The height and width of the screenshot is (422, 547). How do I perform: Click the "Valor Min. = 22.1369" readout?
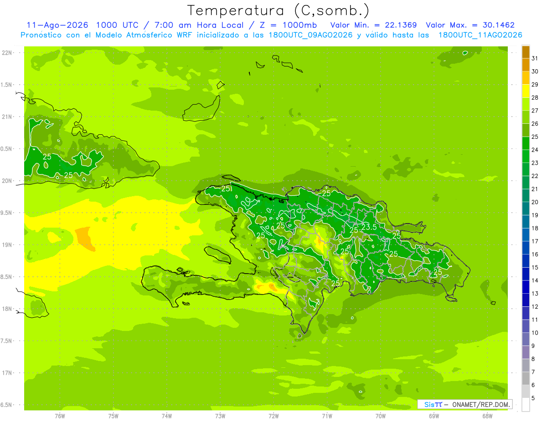click(373, 25)
